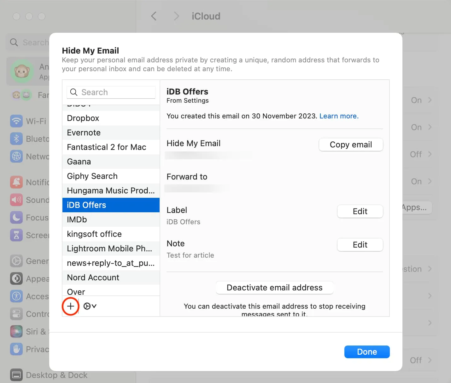451x383 pixels.
Task: Open the gear options menu below the list
Action: pyautogui.click(x=90, y=306)
